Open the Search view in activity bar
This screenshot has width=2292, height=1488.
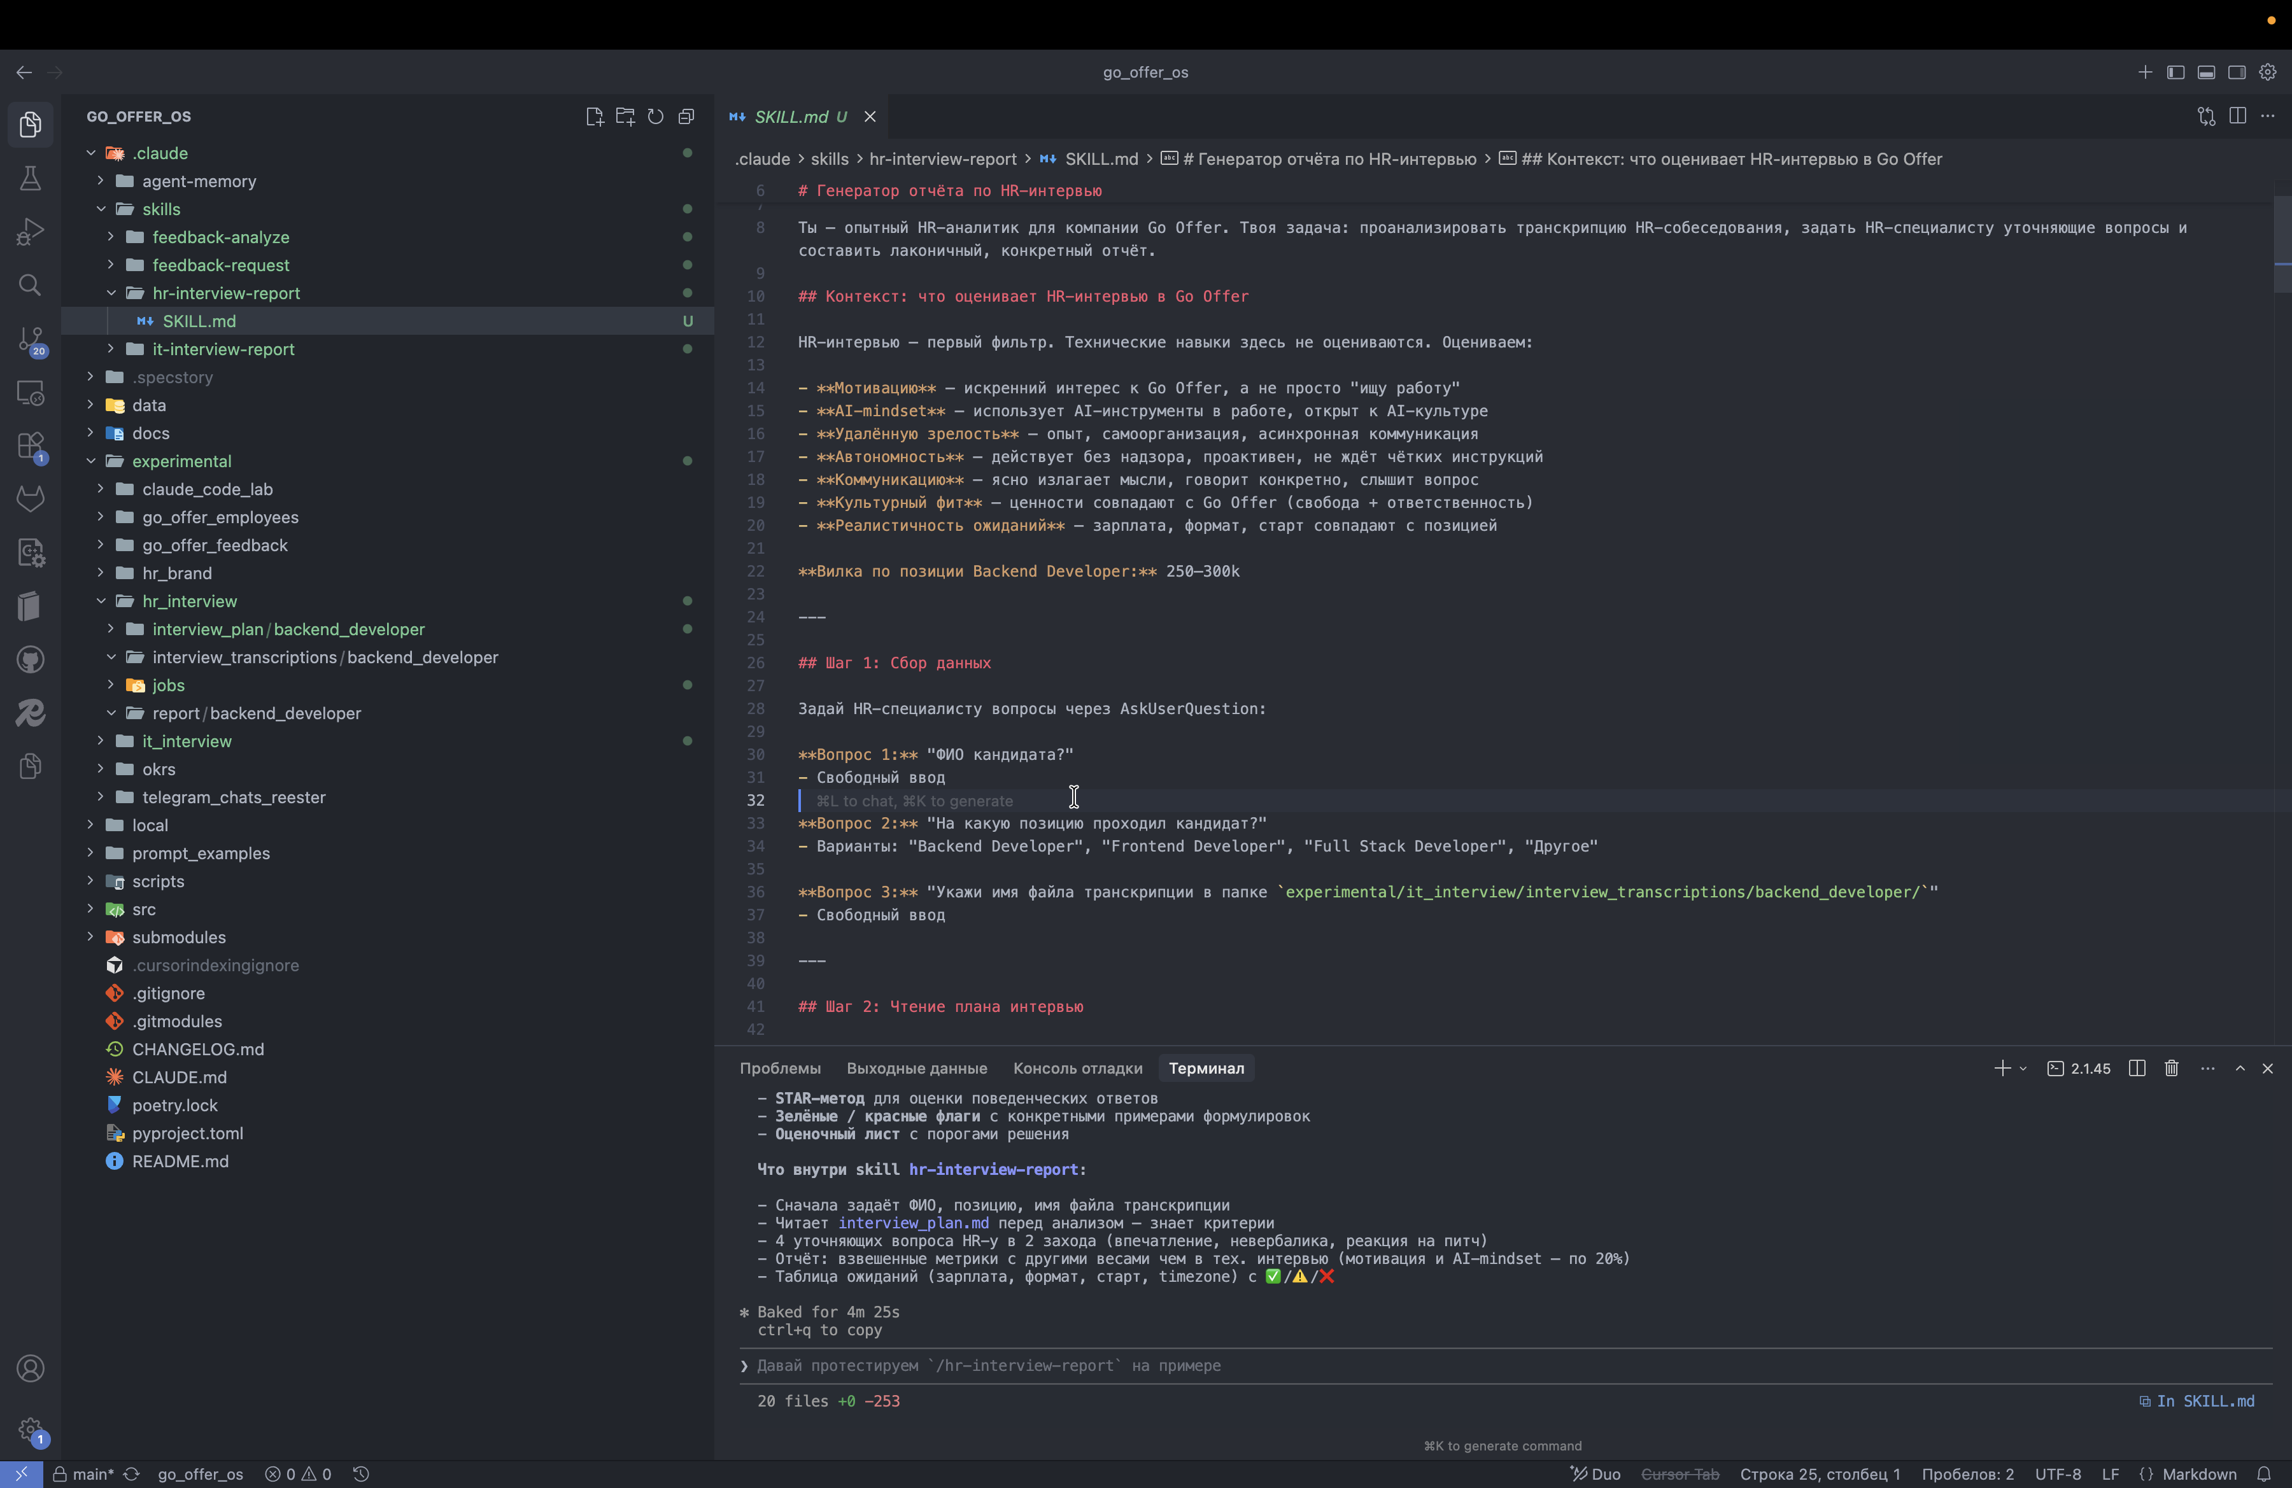click(30, 285)
